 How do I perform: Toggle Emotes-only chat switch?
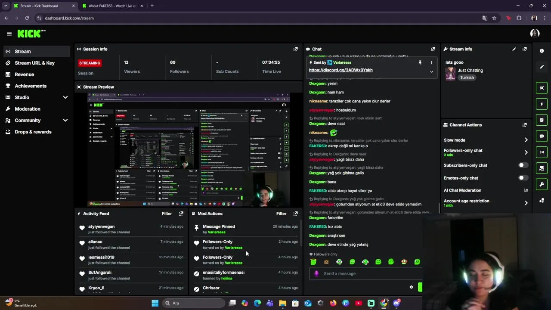coord(523,178)
